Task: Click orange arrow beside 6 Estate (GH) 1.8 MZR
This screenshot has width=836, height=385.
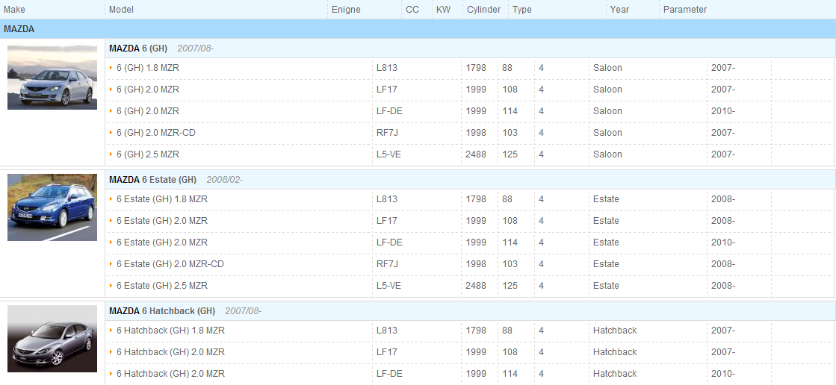Action: point(111,199)
